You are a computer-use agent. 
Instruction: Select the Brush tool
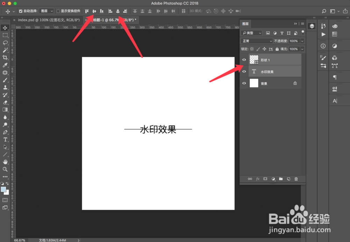point(5,80)
